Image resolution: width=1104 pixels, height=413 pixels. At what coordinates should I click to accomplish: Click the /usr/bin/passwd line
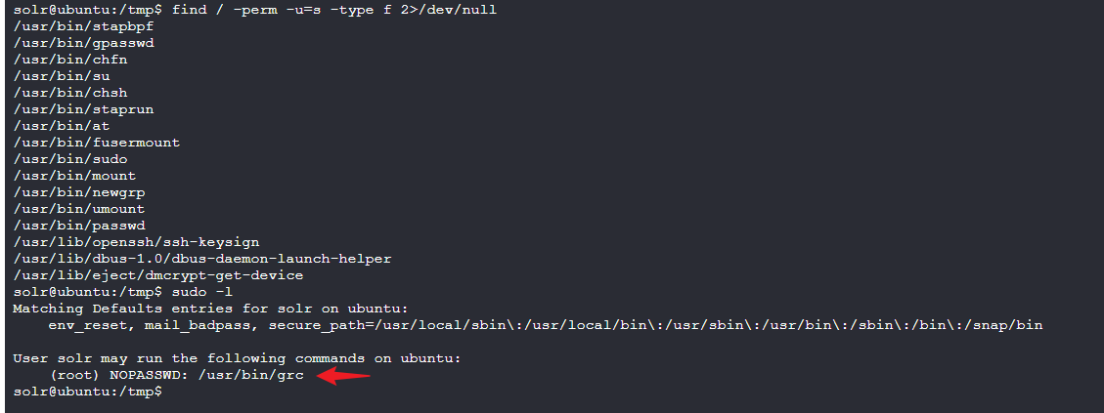79,226
